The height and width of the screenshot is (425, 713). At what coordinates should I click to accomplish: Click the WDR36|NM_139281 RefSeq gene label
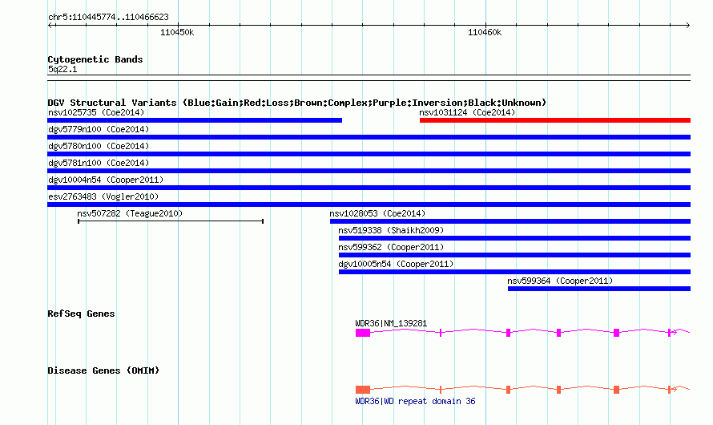[x=391, y=323]
